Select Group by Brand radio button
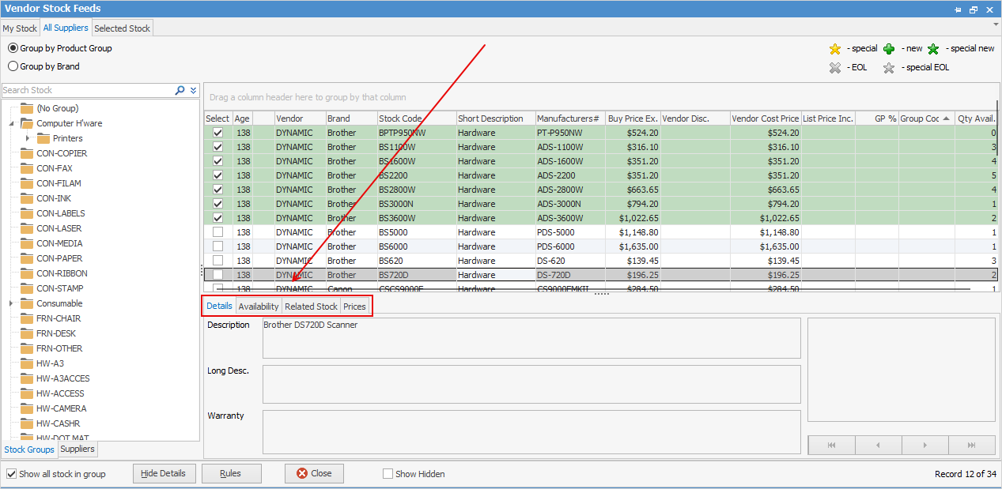 [x=13, y=66]
